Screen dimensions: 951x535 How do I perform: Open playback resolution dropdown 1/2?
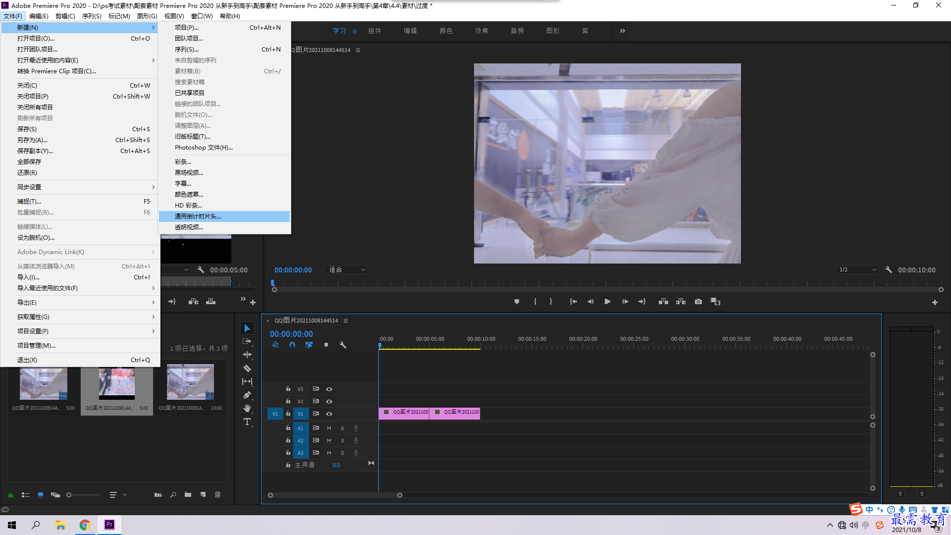tap(857, 270)
